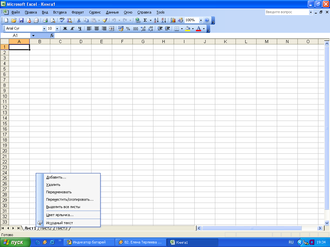This screenshot has height=247, width=330.
Task: Copy selection with copy icon
Action: coord(86,20)
